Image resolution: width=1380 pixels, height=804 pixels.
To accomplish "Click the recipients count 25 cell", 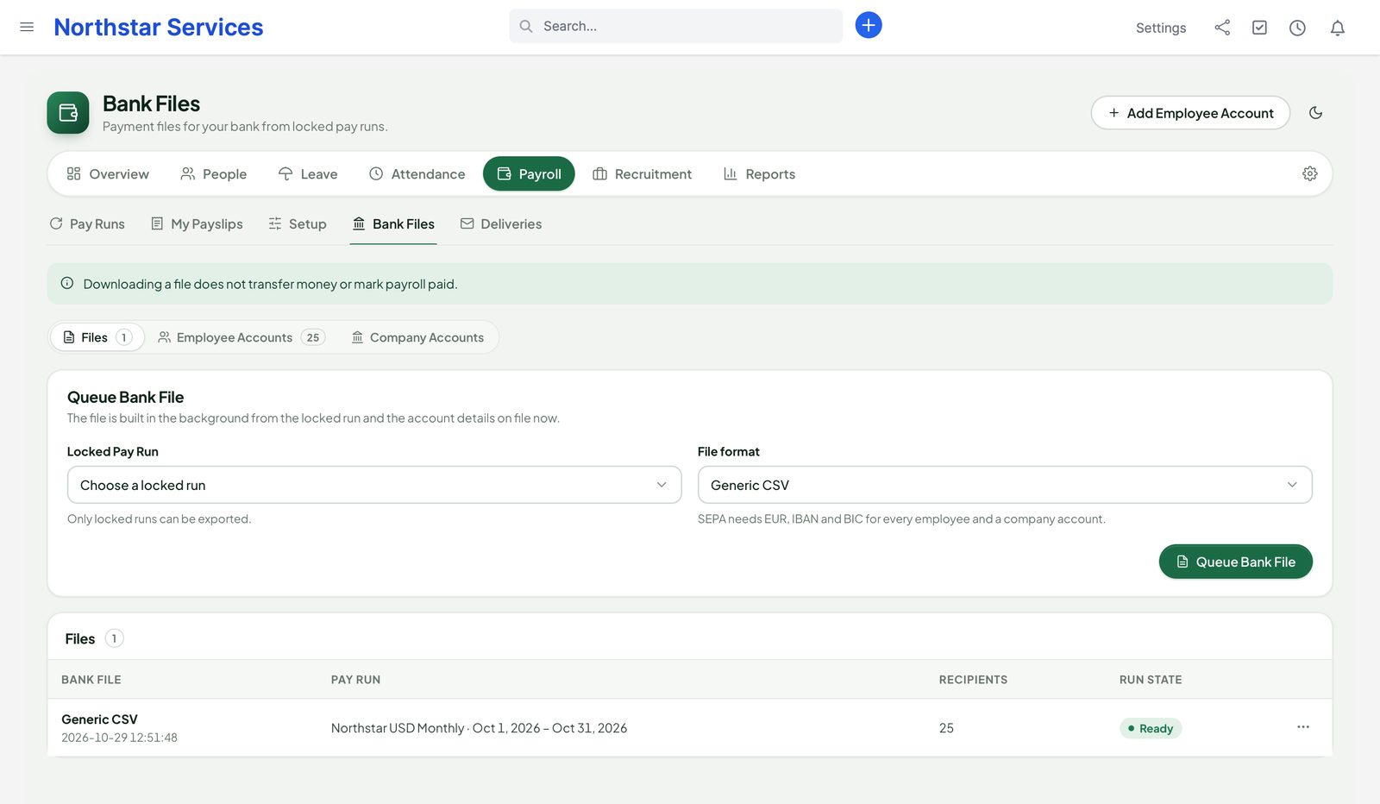I will tap(946, 727).
